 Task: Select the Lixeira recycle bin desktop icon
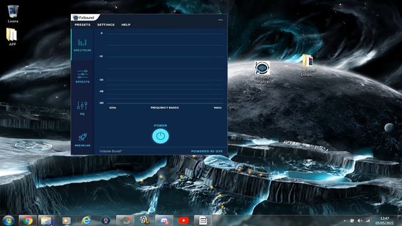13,14
